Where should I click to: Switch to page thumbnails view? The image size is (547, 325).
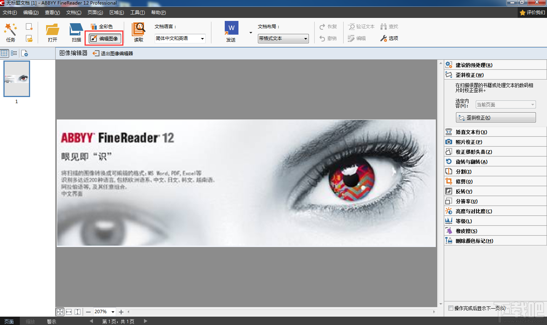4,53
